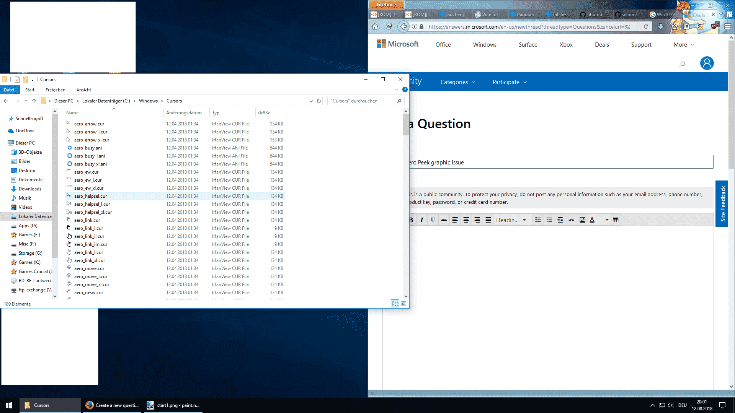Choose the font color A icon
This screenshot has height=413, width=735.
coord(592,220)
